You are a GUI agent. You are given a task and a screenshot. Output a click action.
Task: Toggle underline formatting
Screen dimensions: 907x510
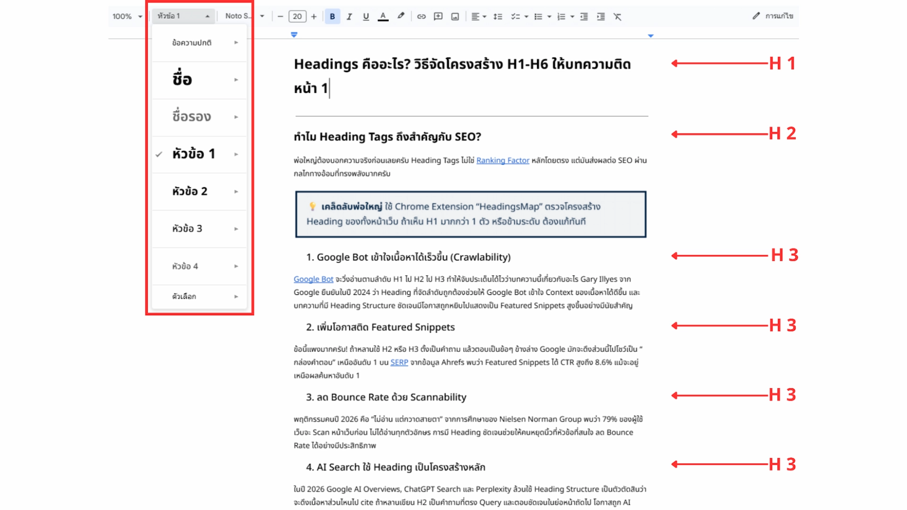pos(366,17)
